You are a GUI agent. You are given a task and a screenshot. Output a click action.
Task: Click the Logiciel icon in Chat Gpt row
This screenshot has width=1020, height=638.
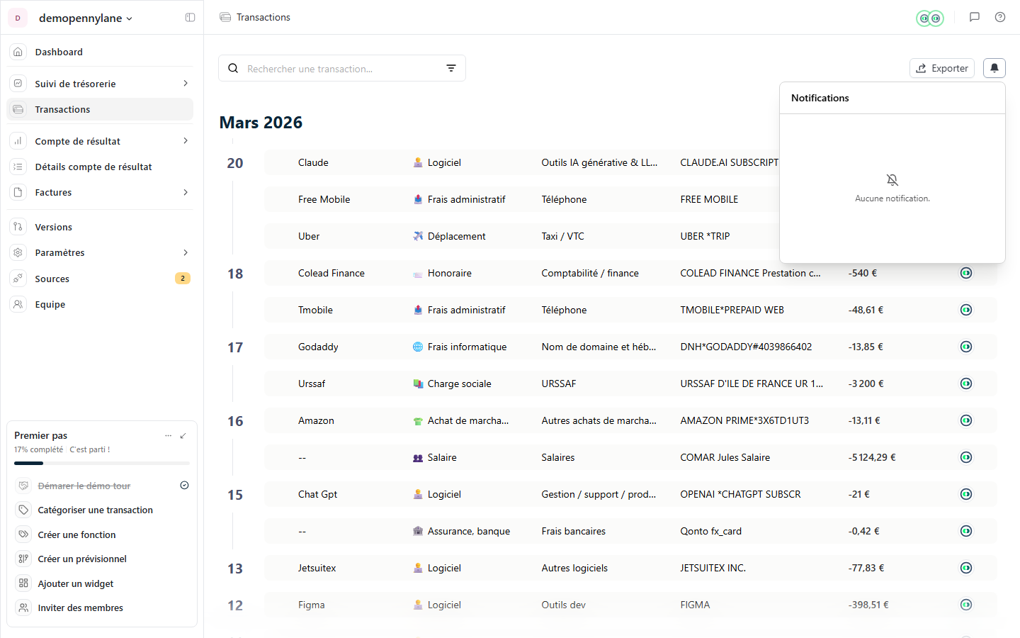pos(418,494)
